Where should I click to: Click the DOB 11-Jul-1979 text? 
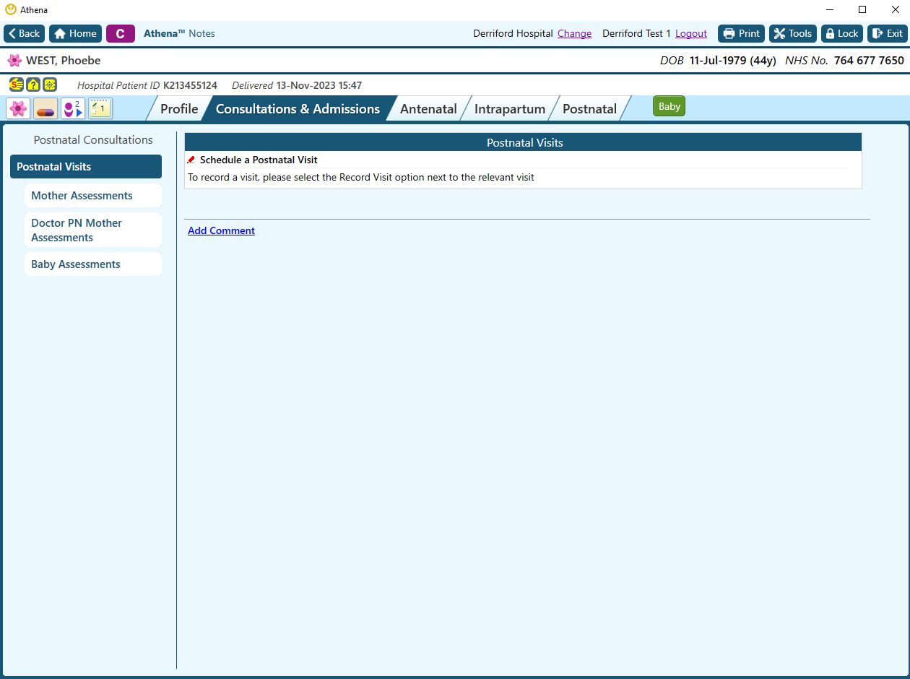[718, 61]
